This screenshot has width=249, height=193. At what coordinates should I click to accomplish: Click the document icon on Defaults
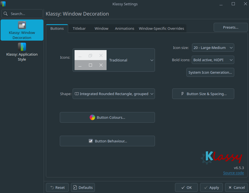pyautogui.click(x=75, y=187)
